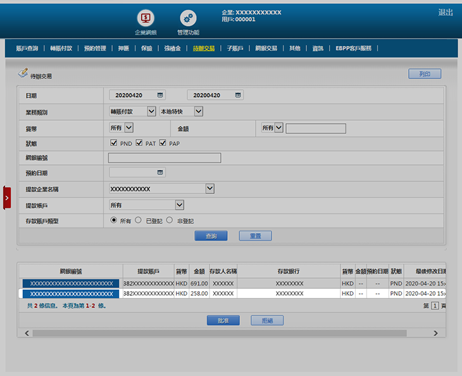Open calendar for the end date field
The width and height of the screenshot is (462, 376).
(x=238, y=95)
